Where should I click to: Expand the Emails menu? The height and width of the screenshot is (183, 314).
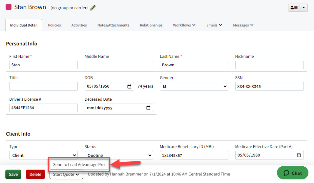coord(214,25)
